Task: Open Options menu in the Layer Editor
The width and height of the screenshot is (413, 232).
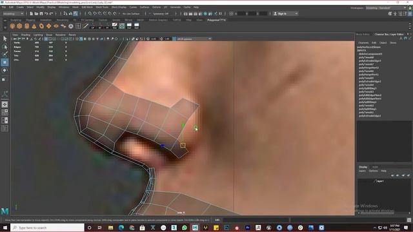Action: (x=373, y=171)
